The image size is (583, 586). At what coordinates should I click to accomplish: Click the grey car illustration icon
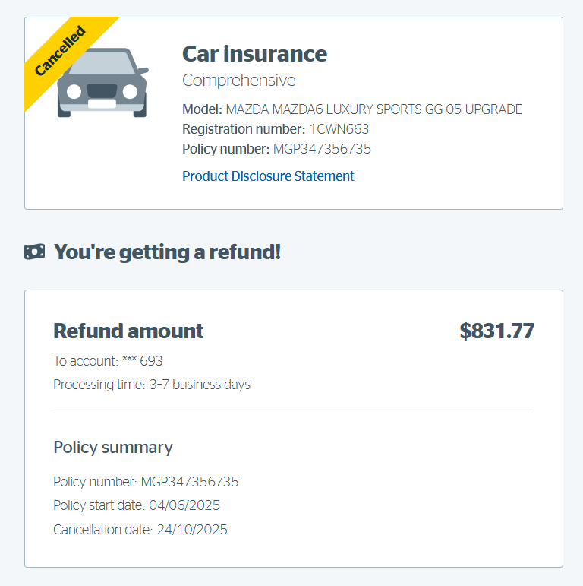pos(102,83)
